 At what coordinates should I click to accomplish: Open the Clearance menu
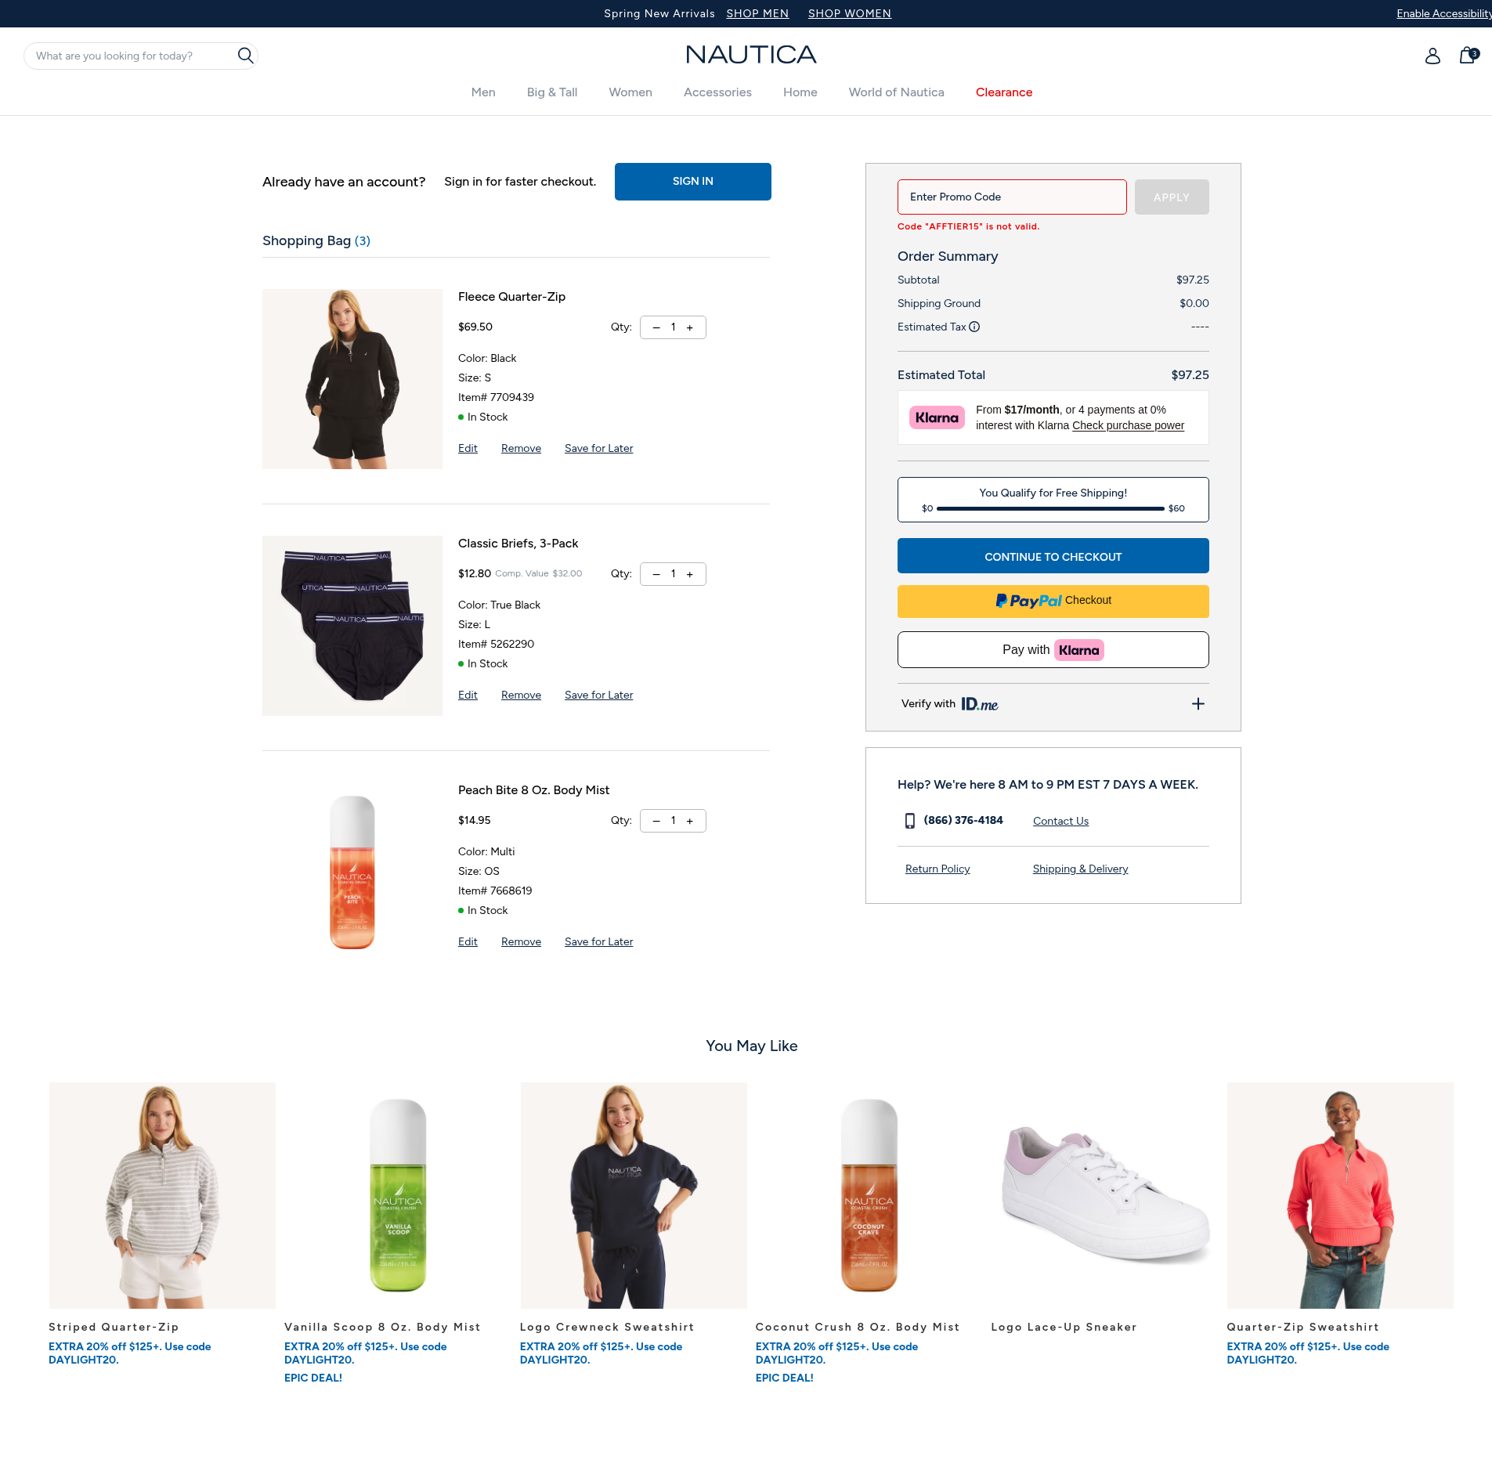point(1003,92)
